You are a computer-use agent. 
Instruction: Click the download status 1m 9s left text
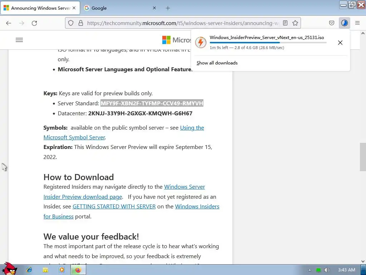click(x=247, y=48)
